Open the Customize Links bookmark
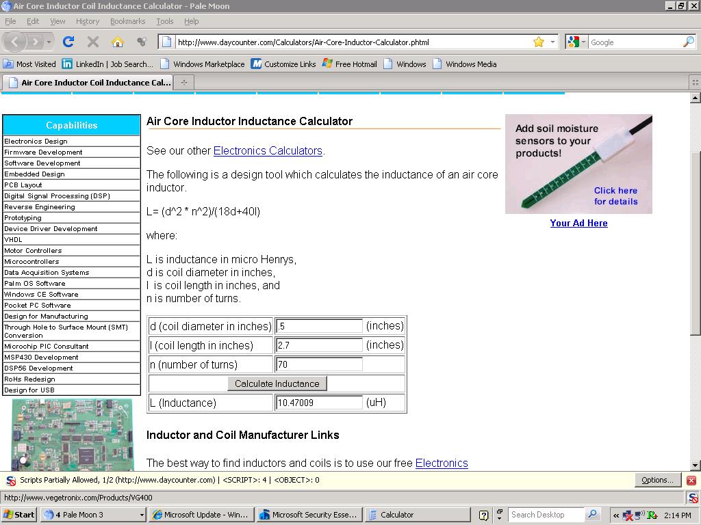Image resolution: width=701 pixels, height=525 pixels. pyautogui.click(x=283, y=64)
